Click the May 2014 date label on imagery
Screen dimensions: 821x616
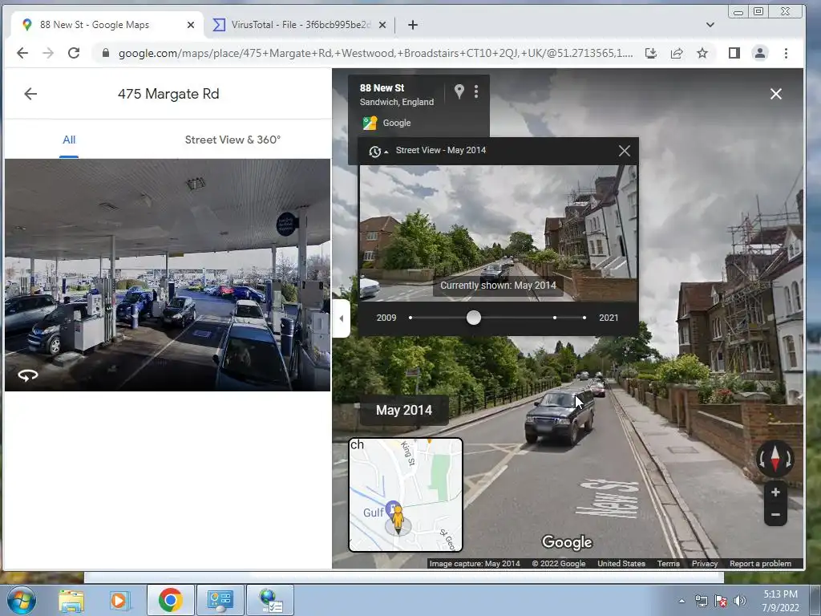[x=404, y=410]
